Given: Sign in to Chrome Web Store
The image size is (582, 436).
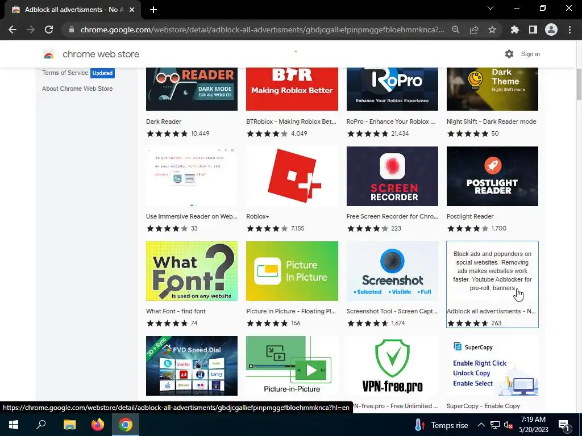Looking at the screenshot, I should coord(530,54).
